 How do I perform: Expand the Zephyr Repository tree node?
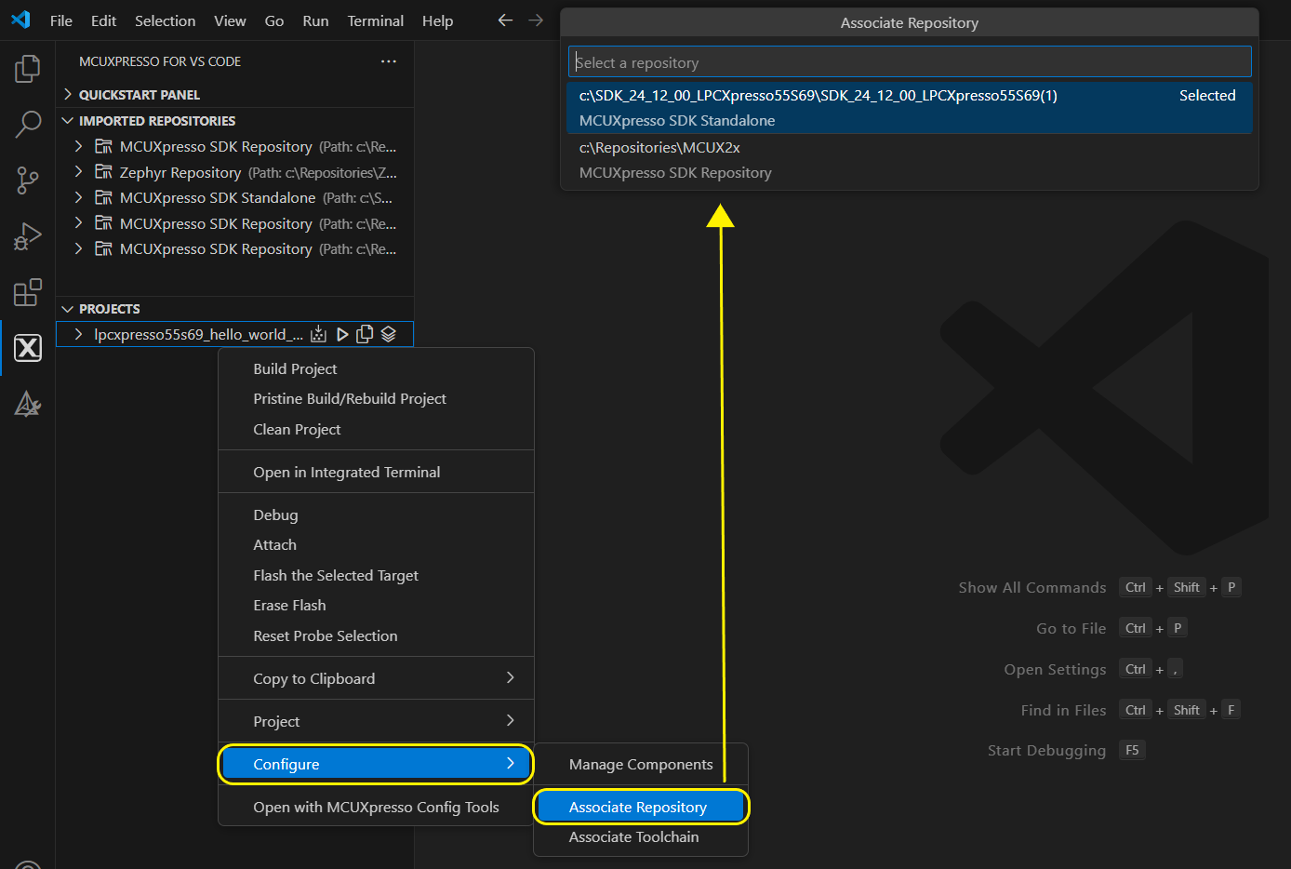(79, 172)
